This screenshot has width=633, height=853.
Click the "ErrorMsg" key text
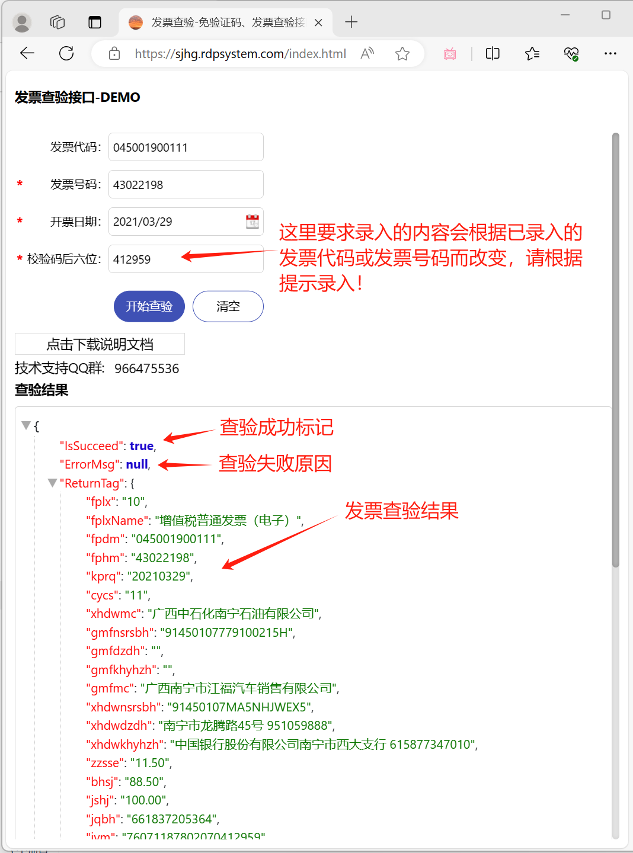pyautogui.click(x=91, y=464)
